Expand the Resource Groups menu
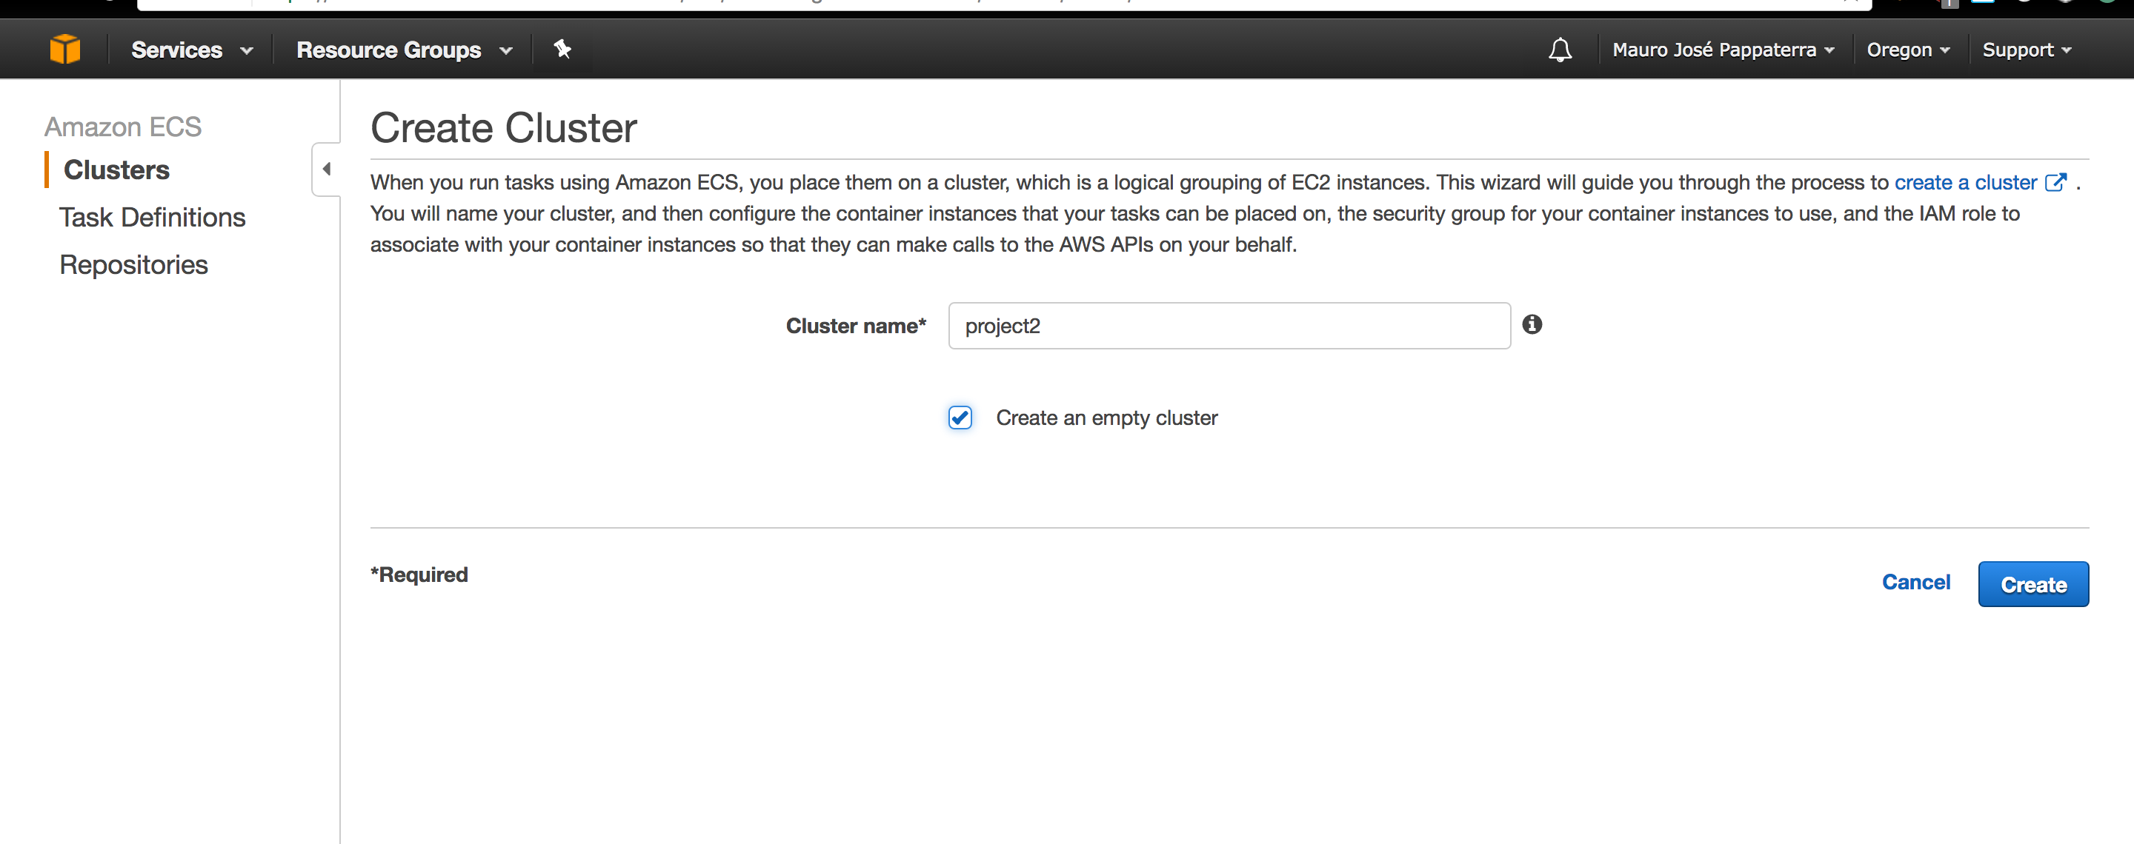Viewport: 2134px width, 844px height. coord(405,50)
